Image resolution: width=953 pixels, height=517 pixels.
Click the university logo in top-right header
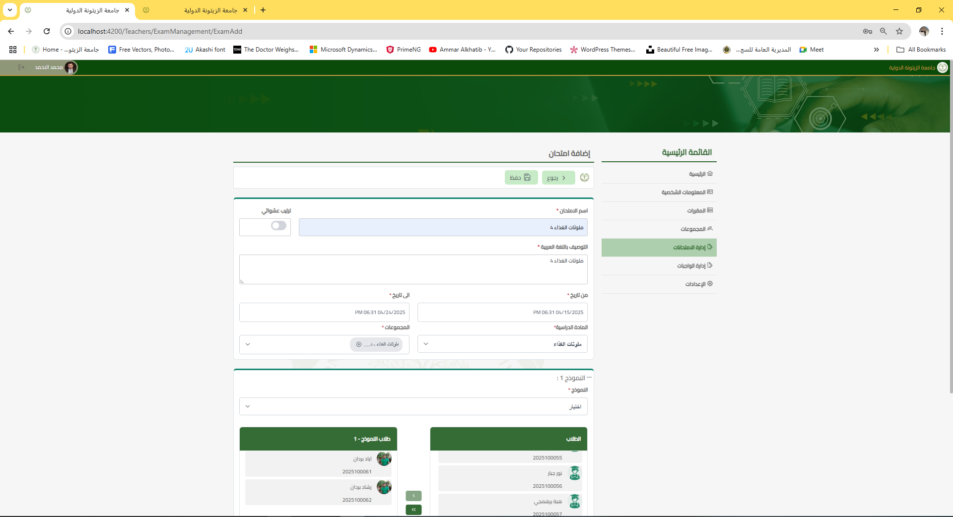click(942, 67)
